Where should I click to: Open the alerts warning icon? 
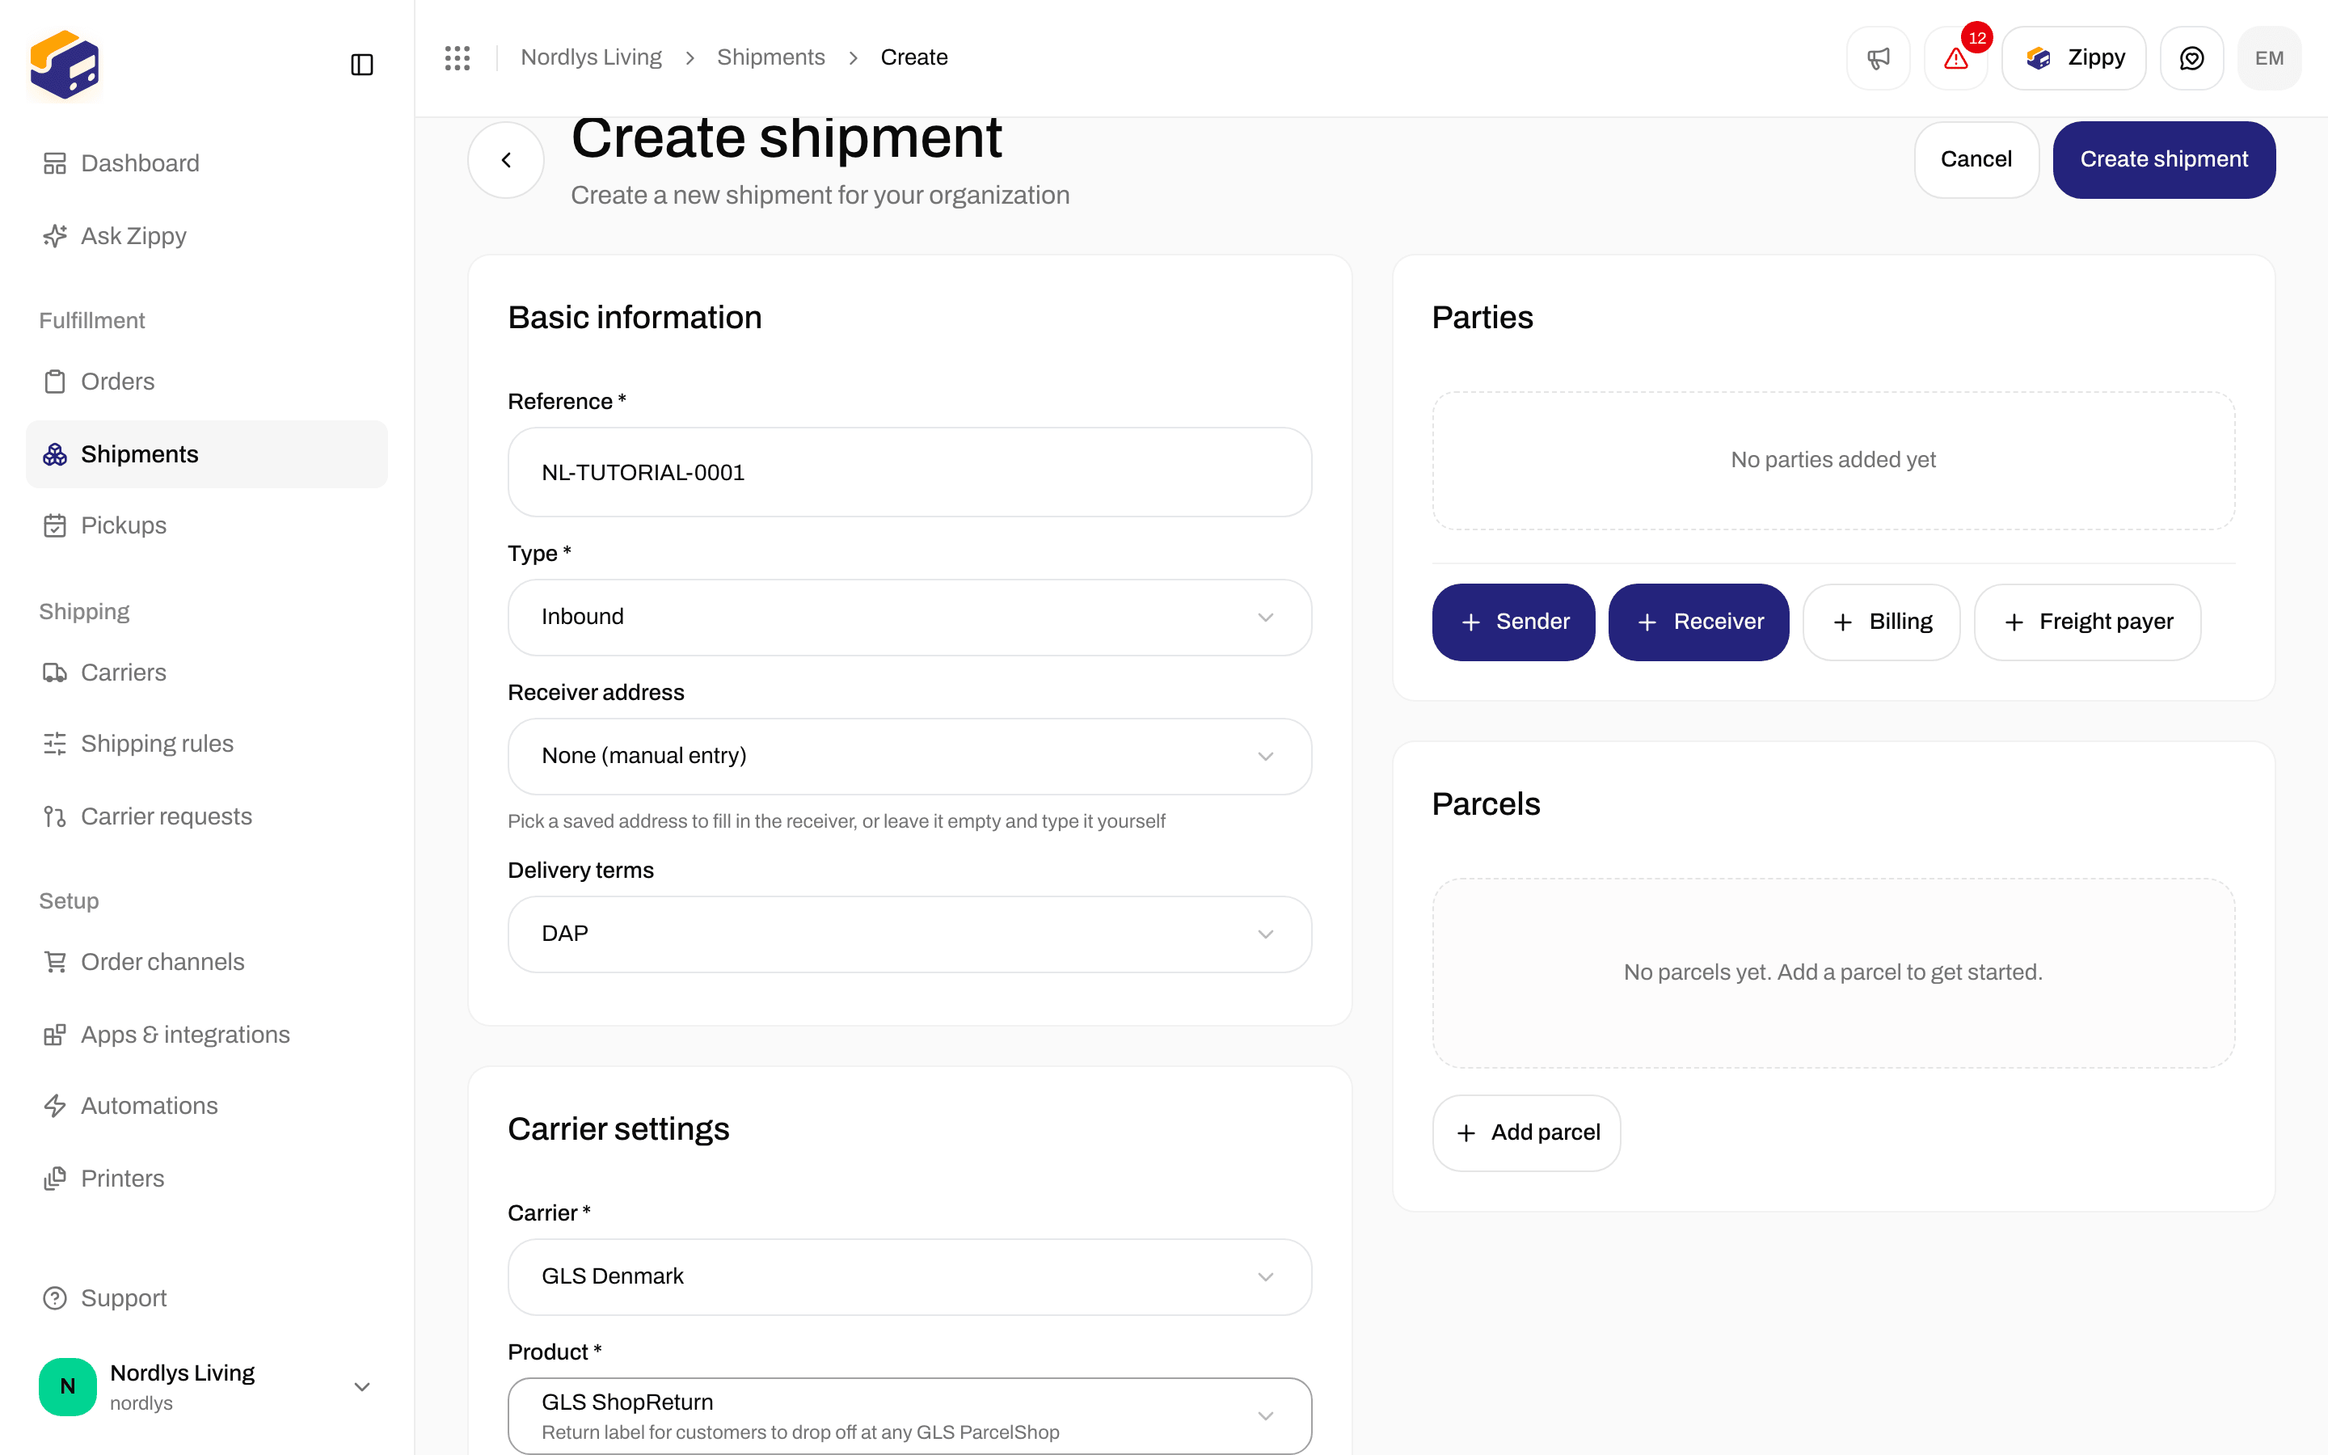point(1955,57)
